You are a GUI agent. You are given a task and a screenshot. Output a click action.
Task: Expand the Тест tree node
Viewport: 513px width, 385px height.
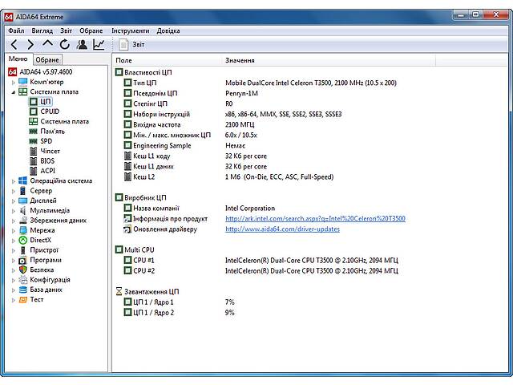point(14,300)
